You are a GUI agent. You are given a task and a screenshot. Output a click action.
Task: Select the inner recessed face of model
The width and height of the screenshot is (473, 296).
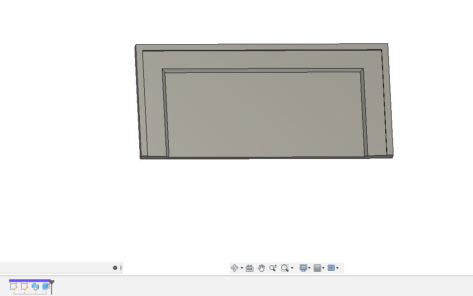pos(265,115)
